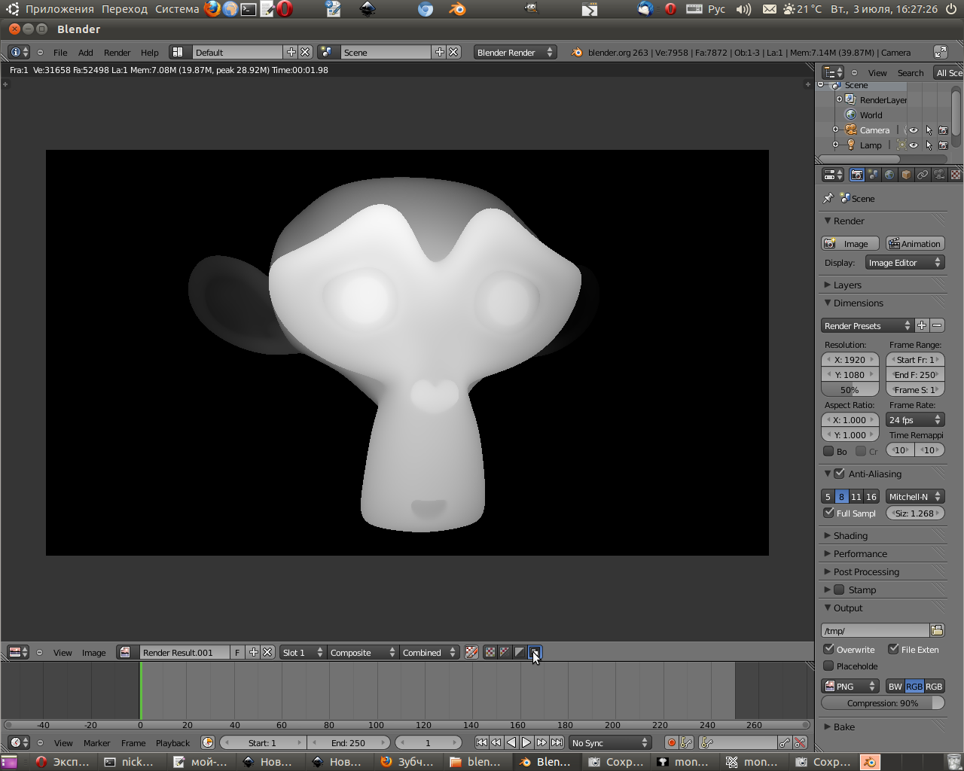This screenshot has width=964, height=771.
Task: Open the terminal from the top panel
Action: [249, 9]
